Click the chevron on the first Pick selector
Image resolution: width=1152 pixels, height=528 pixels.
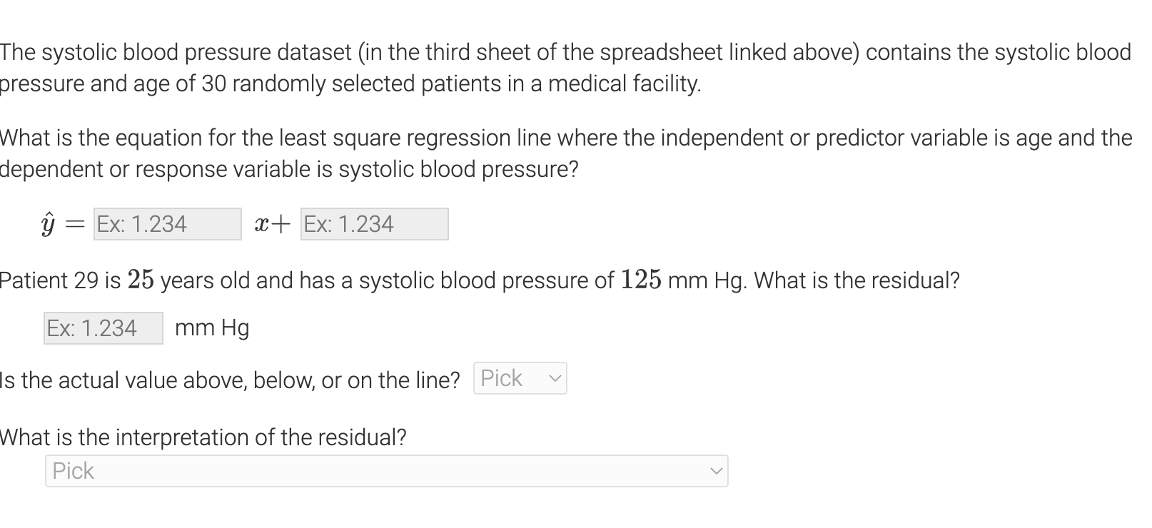point(555,377)
